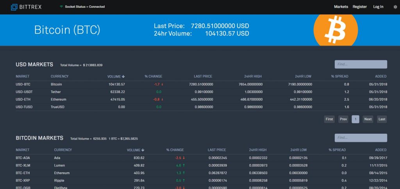Click the First pagination button
Image resolution: width=400 pixels, height=189 pixels.
(x=329, y=119)
